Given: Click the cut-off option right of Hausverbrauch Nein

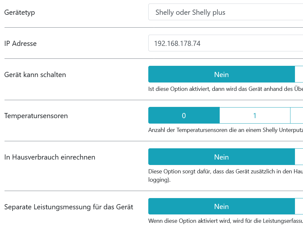Looking at the screenshot, I should [x=299, y=157].
